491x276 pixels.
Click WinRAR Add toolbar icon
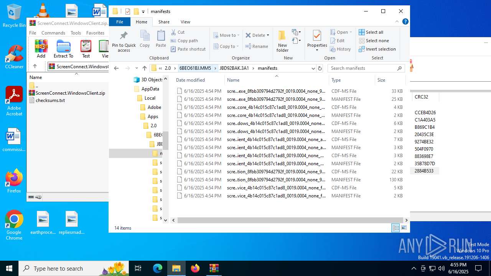pos(41,49)
